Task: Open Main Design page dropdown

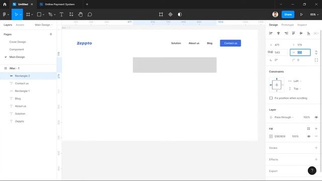Action: coord(44,25)
